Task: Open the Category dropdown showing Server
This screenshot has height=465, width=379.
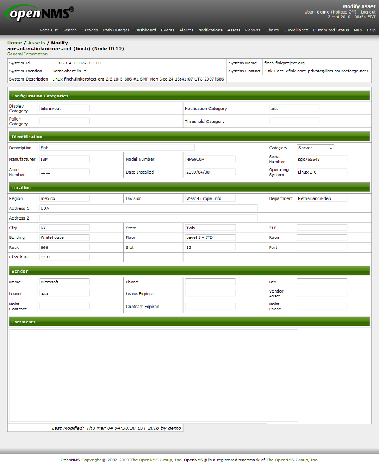Action: (315, 148)
